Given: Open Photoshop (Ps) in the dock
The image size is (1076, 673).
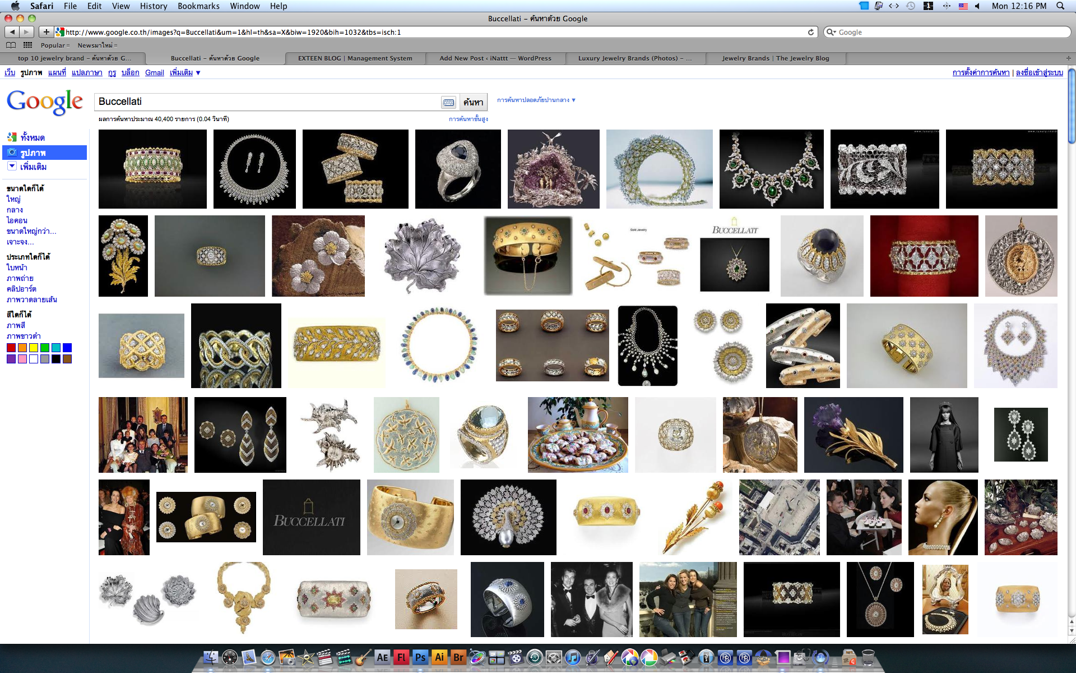Looking at the screenshot, I should 420,657.
